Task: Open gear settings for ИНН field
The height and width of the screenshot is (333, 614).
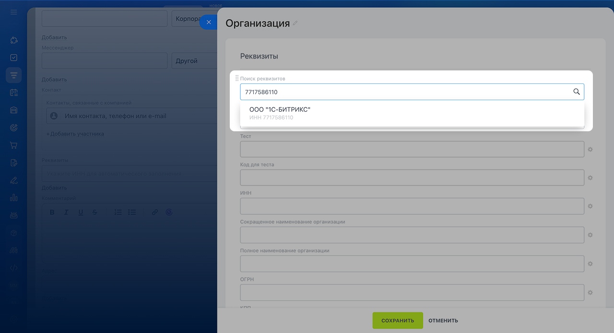Action: click(590, 206)
